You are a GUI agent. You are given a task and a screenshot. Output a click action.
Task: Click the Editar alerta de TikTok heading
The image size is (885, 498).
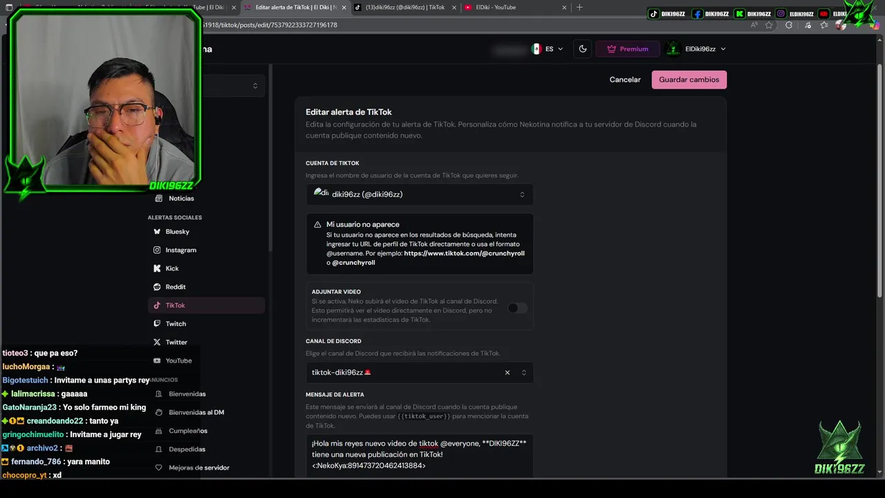point(348,112)
